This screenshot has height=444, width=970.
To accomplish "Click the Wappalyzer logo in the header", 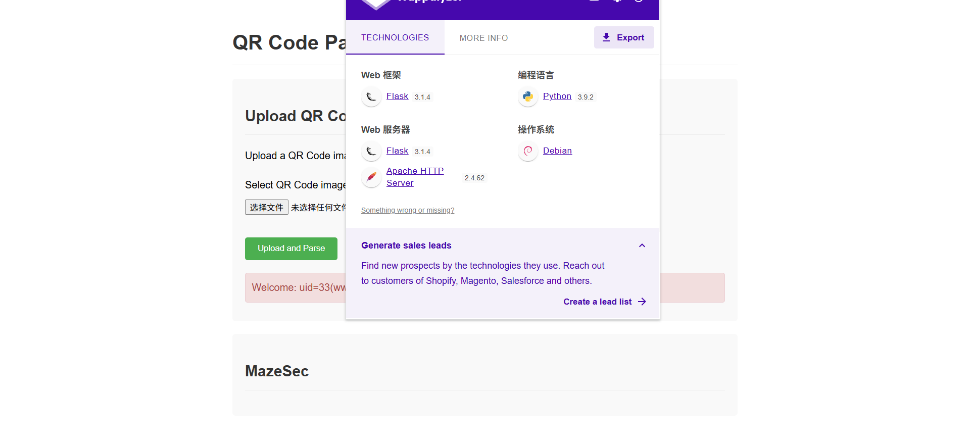I will coord(376,4).
